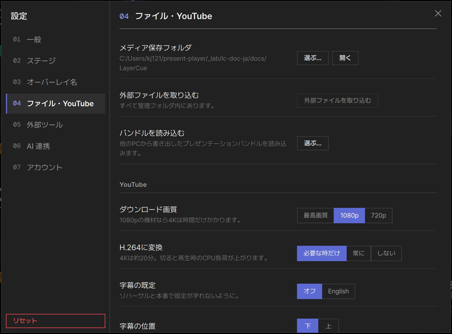452x334 pixels.
Task: Select the ファイル・YouTube sidebar item
Action: pos(56,104)
